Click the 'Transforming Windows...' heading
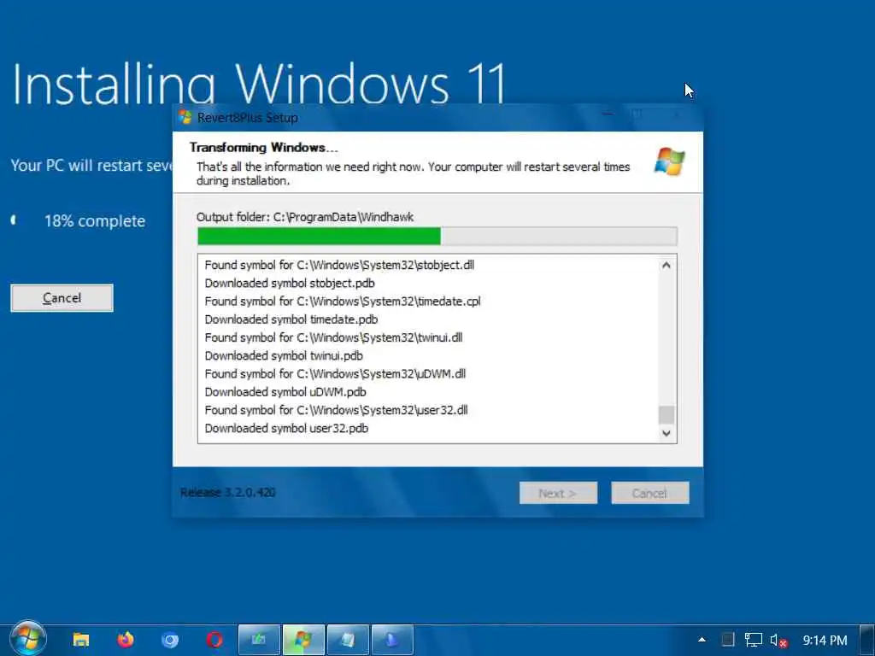Screen dimensions: 875x656 coord(263,148)
